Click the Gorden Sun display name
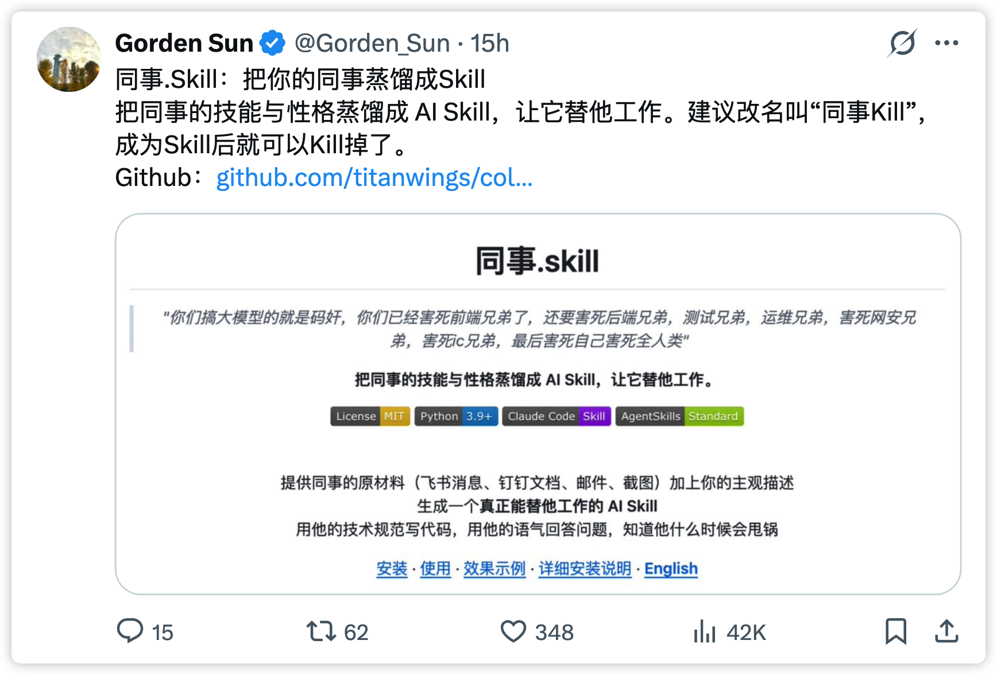The image size is (997, 675). coord(184,43)
